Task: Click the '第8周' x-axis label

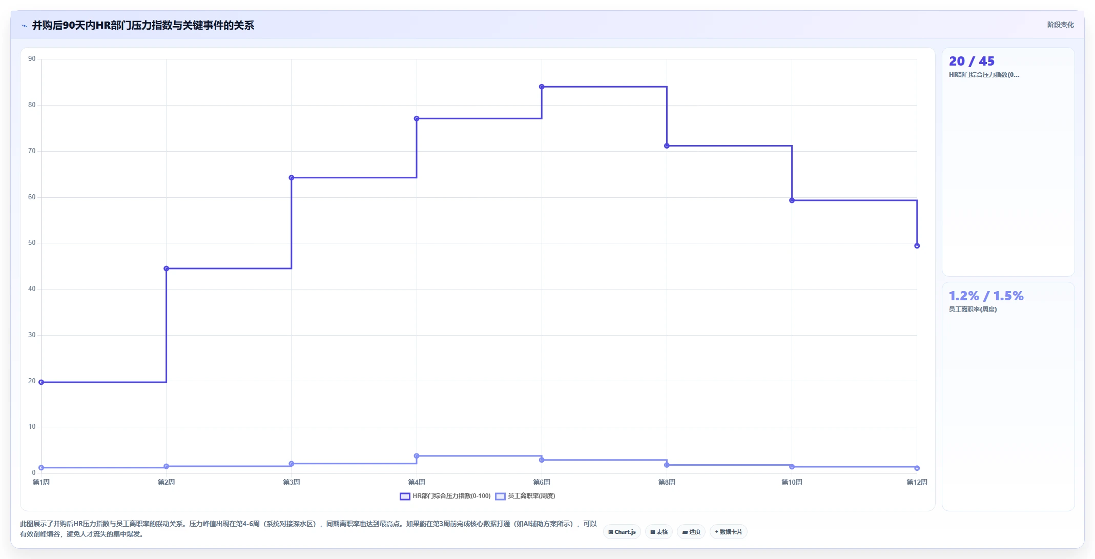Action: pyautogui.click(x=667, y=482)
